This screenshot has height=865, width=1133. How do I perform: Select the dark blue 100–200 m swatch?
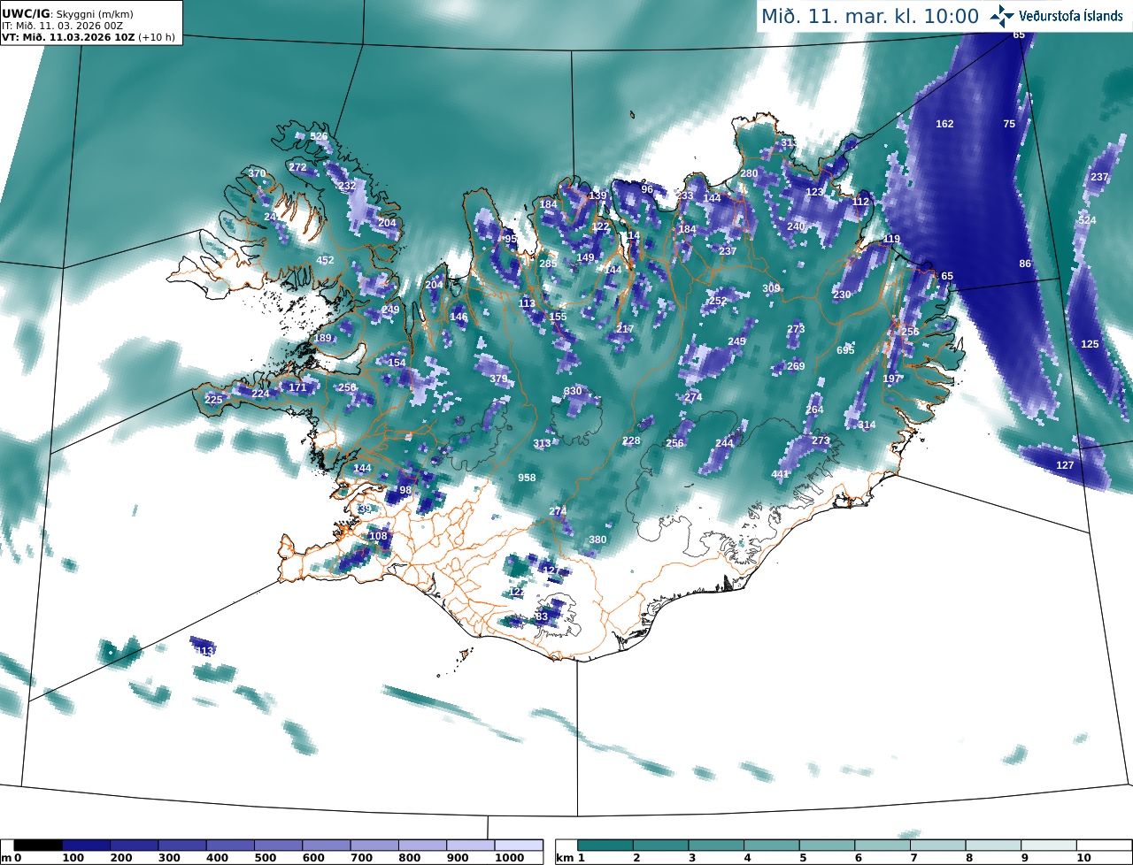tap(86, 846)
